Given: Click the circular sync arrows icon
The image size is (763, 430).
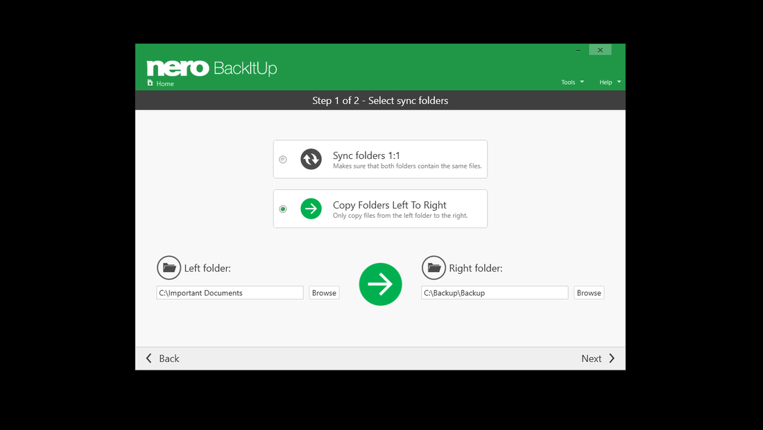Looking at the screenshot, I should coord(311,159).
